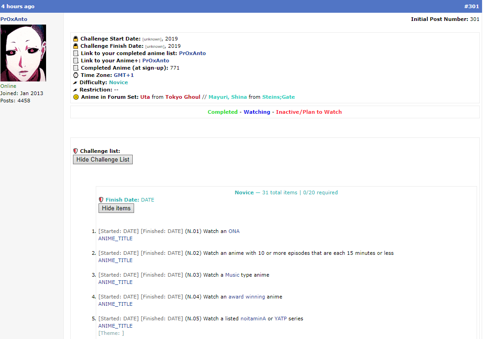Open Mayuri, Shina character link
This screenshot has width=483, height=339.
click(x=228, y=97)
